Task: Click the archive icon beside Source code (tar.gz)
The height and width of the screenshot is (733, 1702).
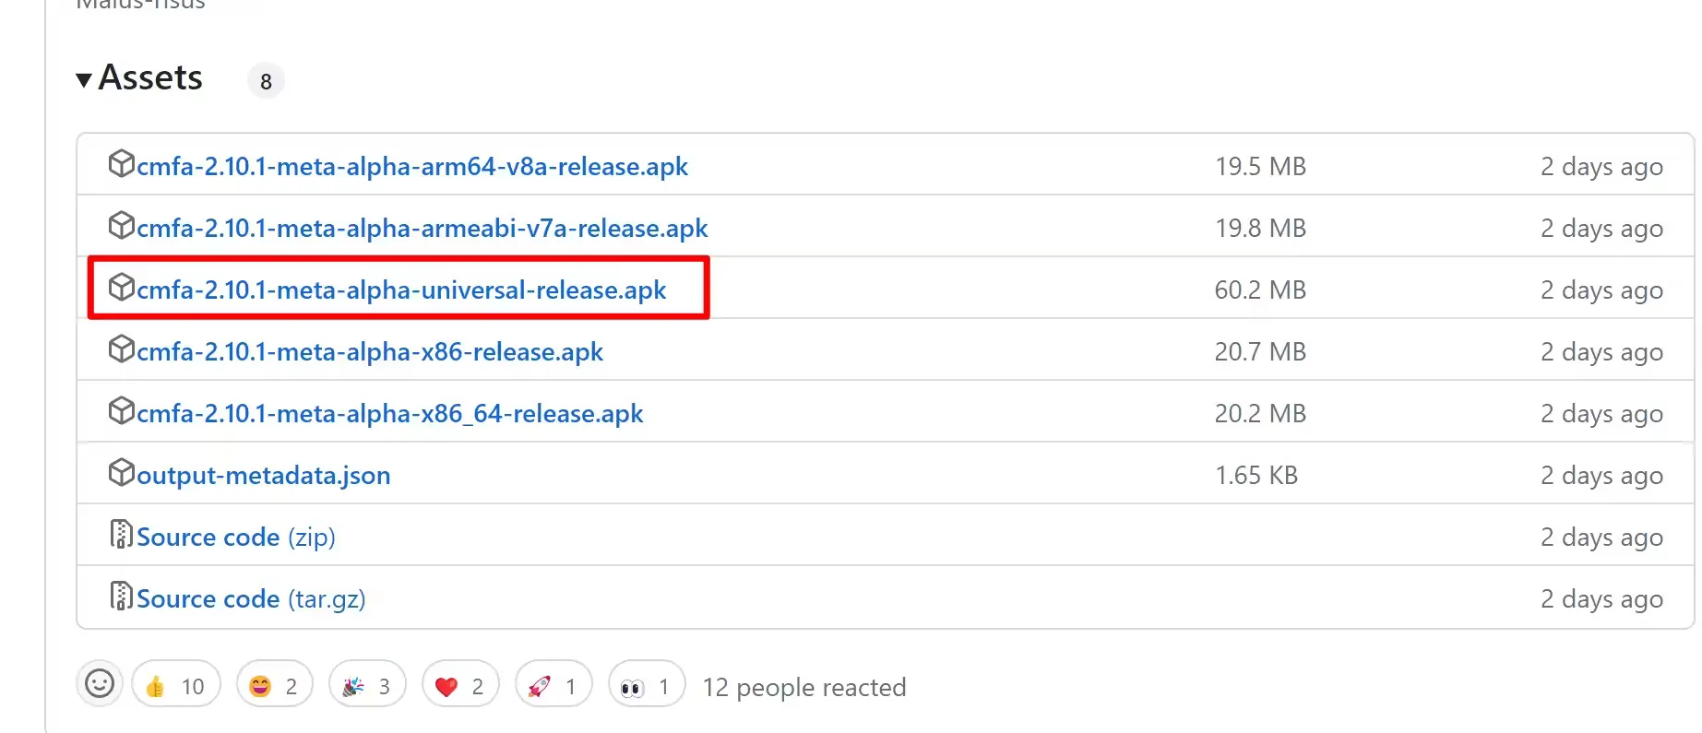Action: tap(121, 597)
